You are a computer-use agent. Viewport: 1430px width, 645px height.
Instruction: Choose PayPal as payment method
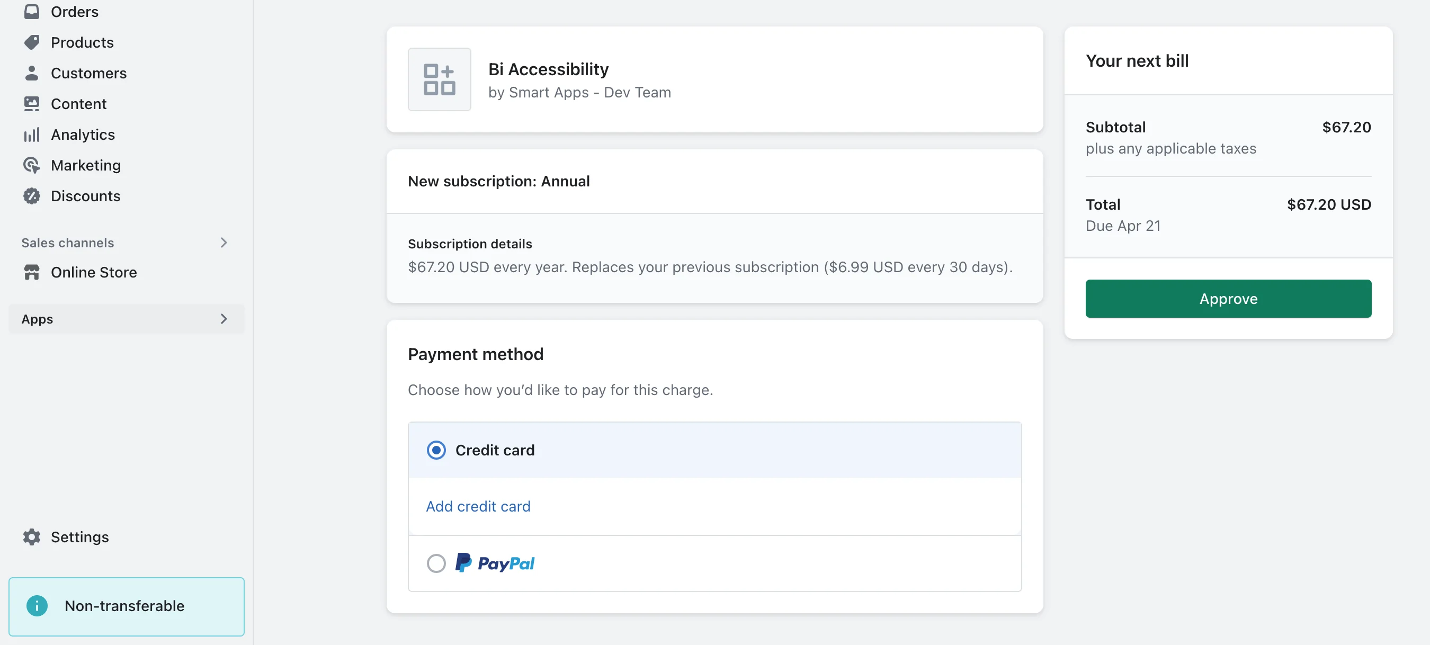click(x=436, y=563)
